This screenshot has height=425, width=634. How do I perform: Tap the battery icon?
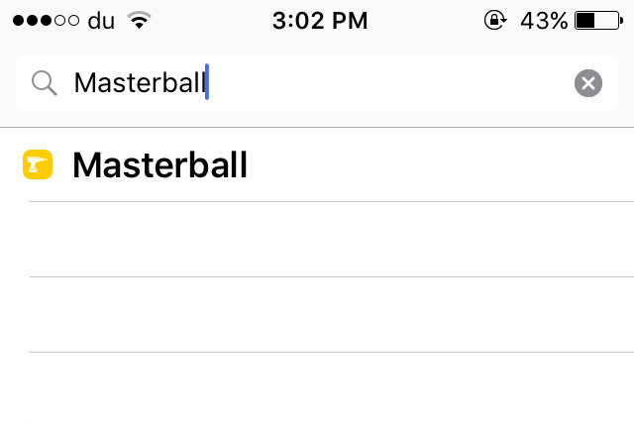(x=598, y=21)
